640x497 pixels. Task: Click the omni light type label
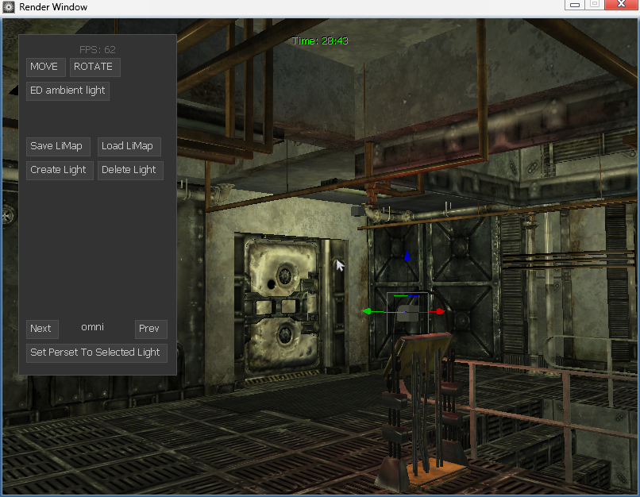click(93, 327)
